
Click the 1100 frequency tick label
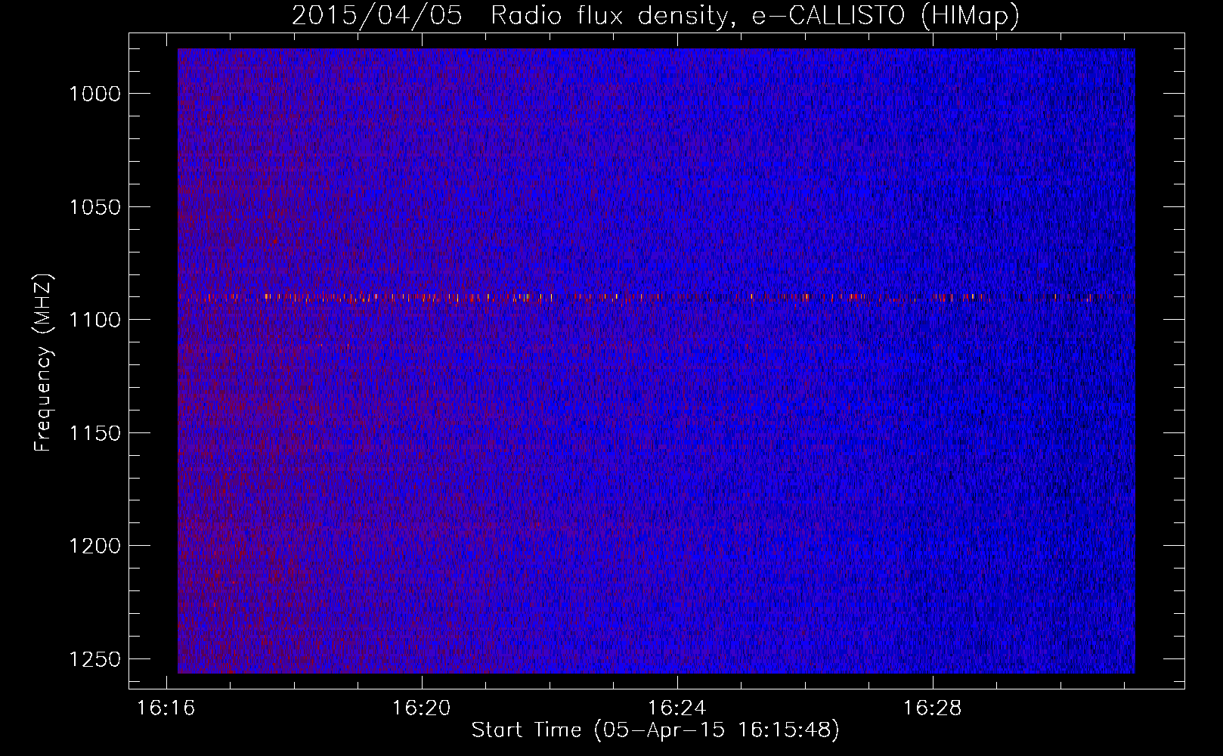(94, 320)
